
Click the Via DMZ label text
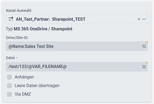click(x=23, y=94)
